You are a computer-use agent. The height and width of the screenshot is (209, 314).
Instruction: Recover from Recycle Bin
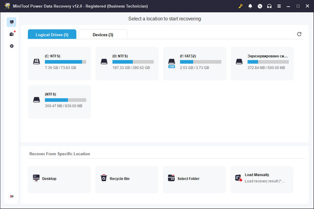pyautogui.click(x=127, y=179)
